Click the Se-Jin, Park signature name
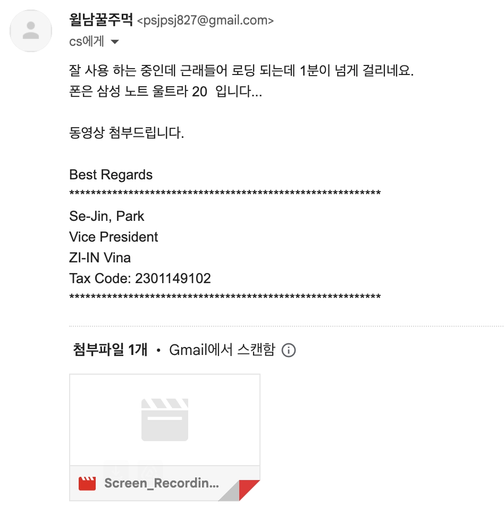This screenshot has width=504, height=529. [106, 216]
